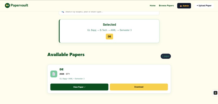Image resolution: width=218 pixels, height=104 pixels.
Task: Go to the Home page
Action: [x=153, y=6]
